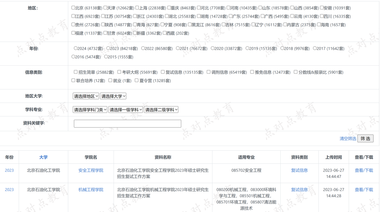Enable the 江苏 region filter
This screenshot has width=380, height=212.
tap(103, 16)
